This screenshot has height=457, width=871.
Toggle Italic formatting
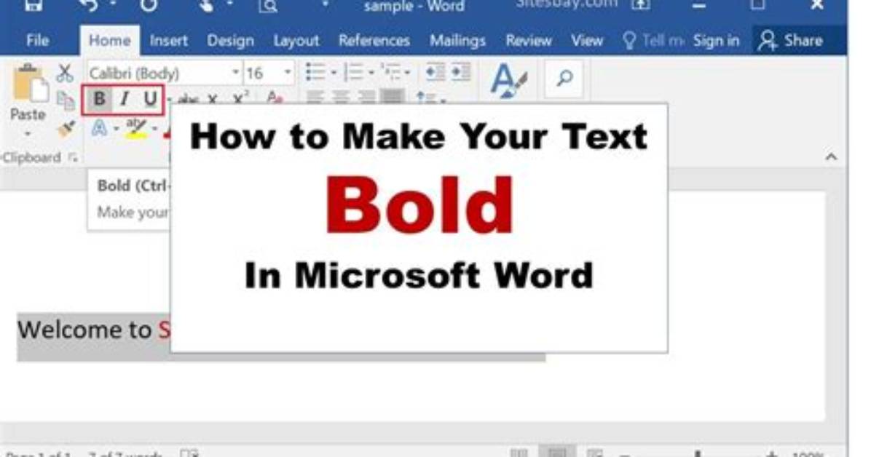[x=125, y=100]
